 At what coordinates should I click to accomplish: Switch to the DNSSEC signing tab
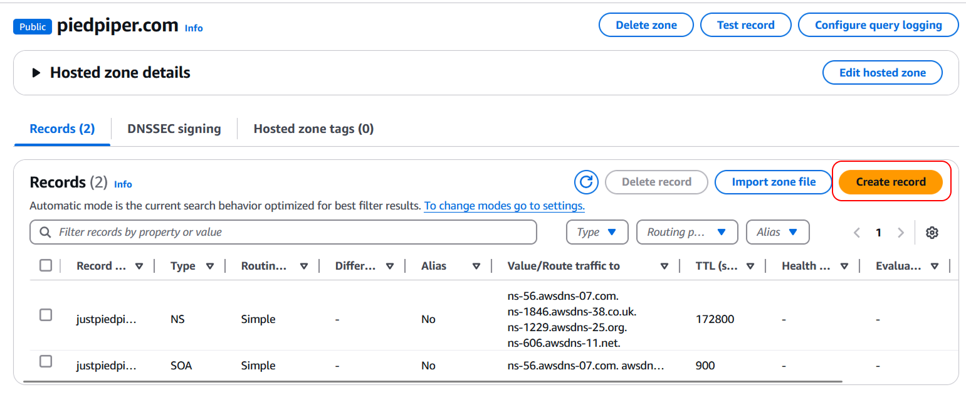(x=174, y=129)
